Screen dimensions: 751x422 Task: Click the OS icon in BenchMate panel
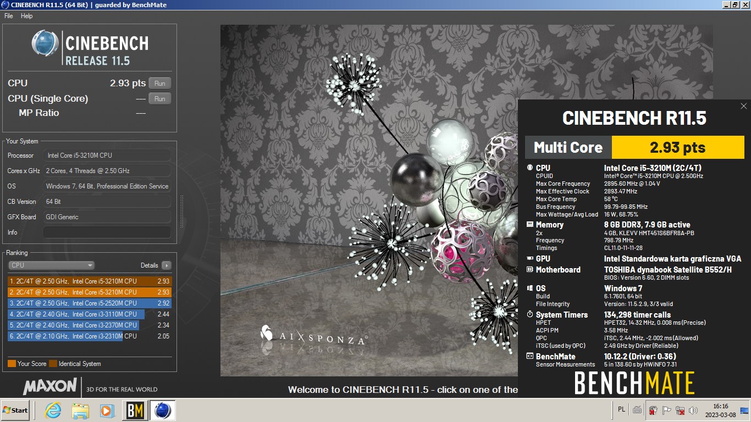[x=530, y=288]
